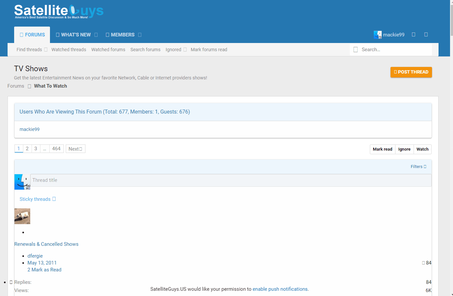Open the Renewals & Cancelled Shows thread

(46, 244)
